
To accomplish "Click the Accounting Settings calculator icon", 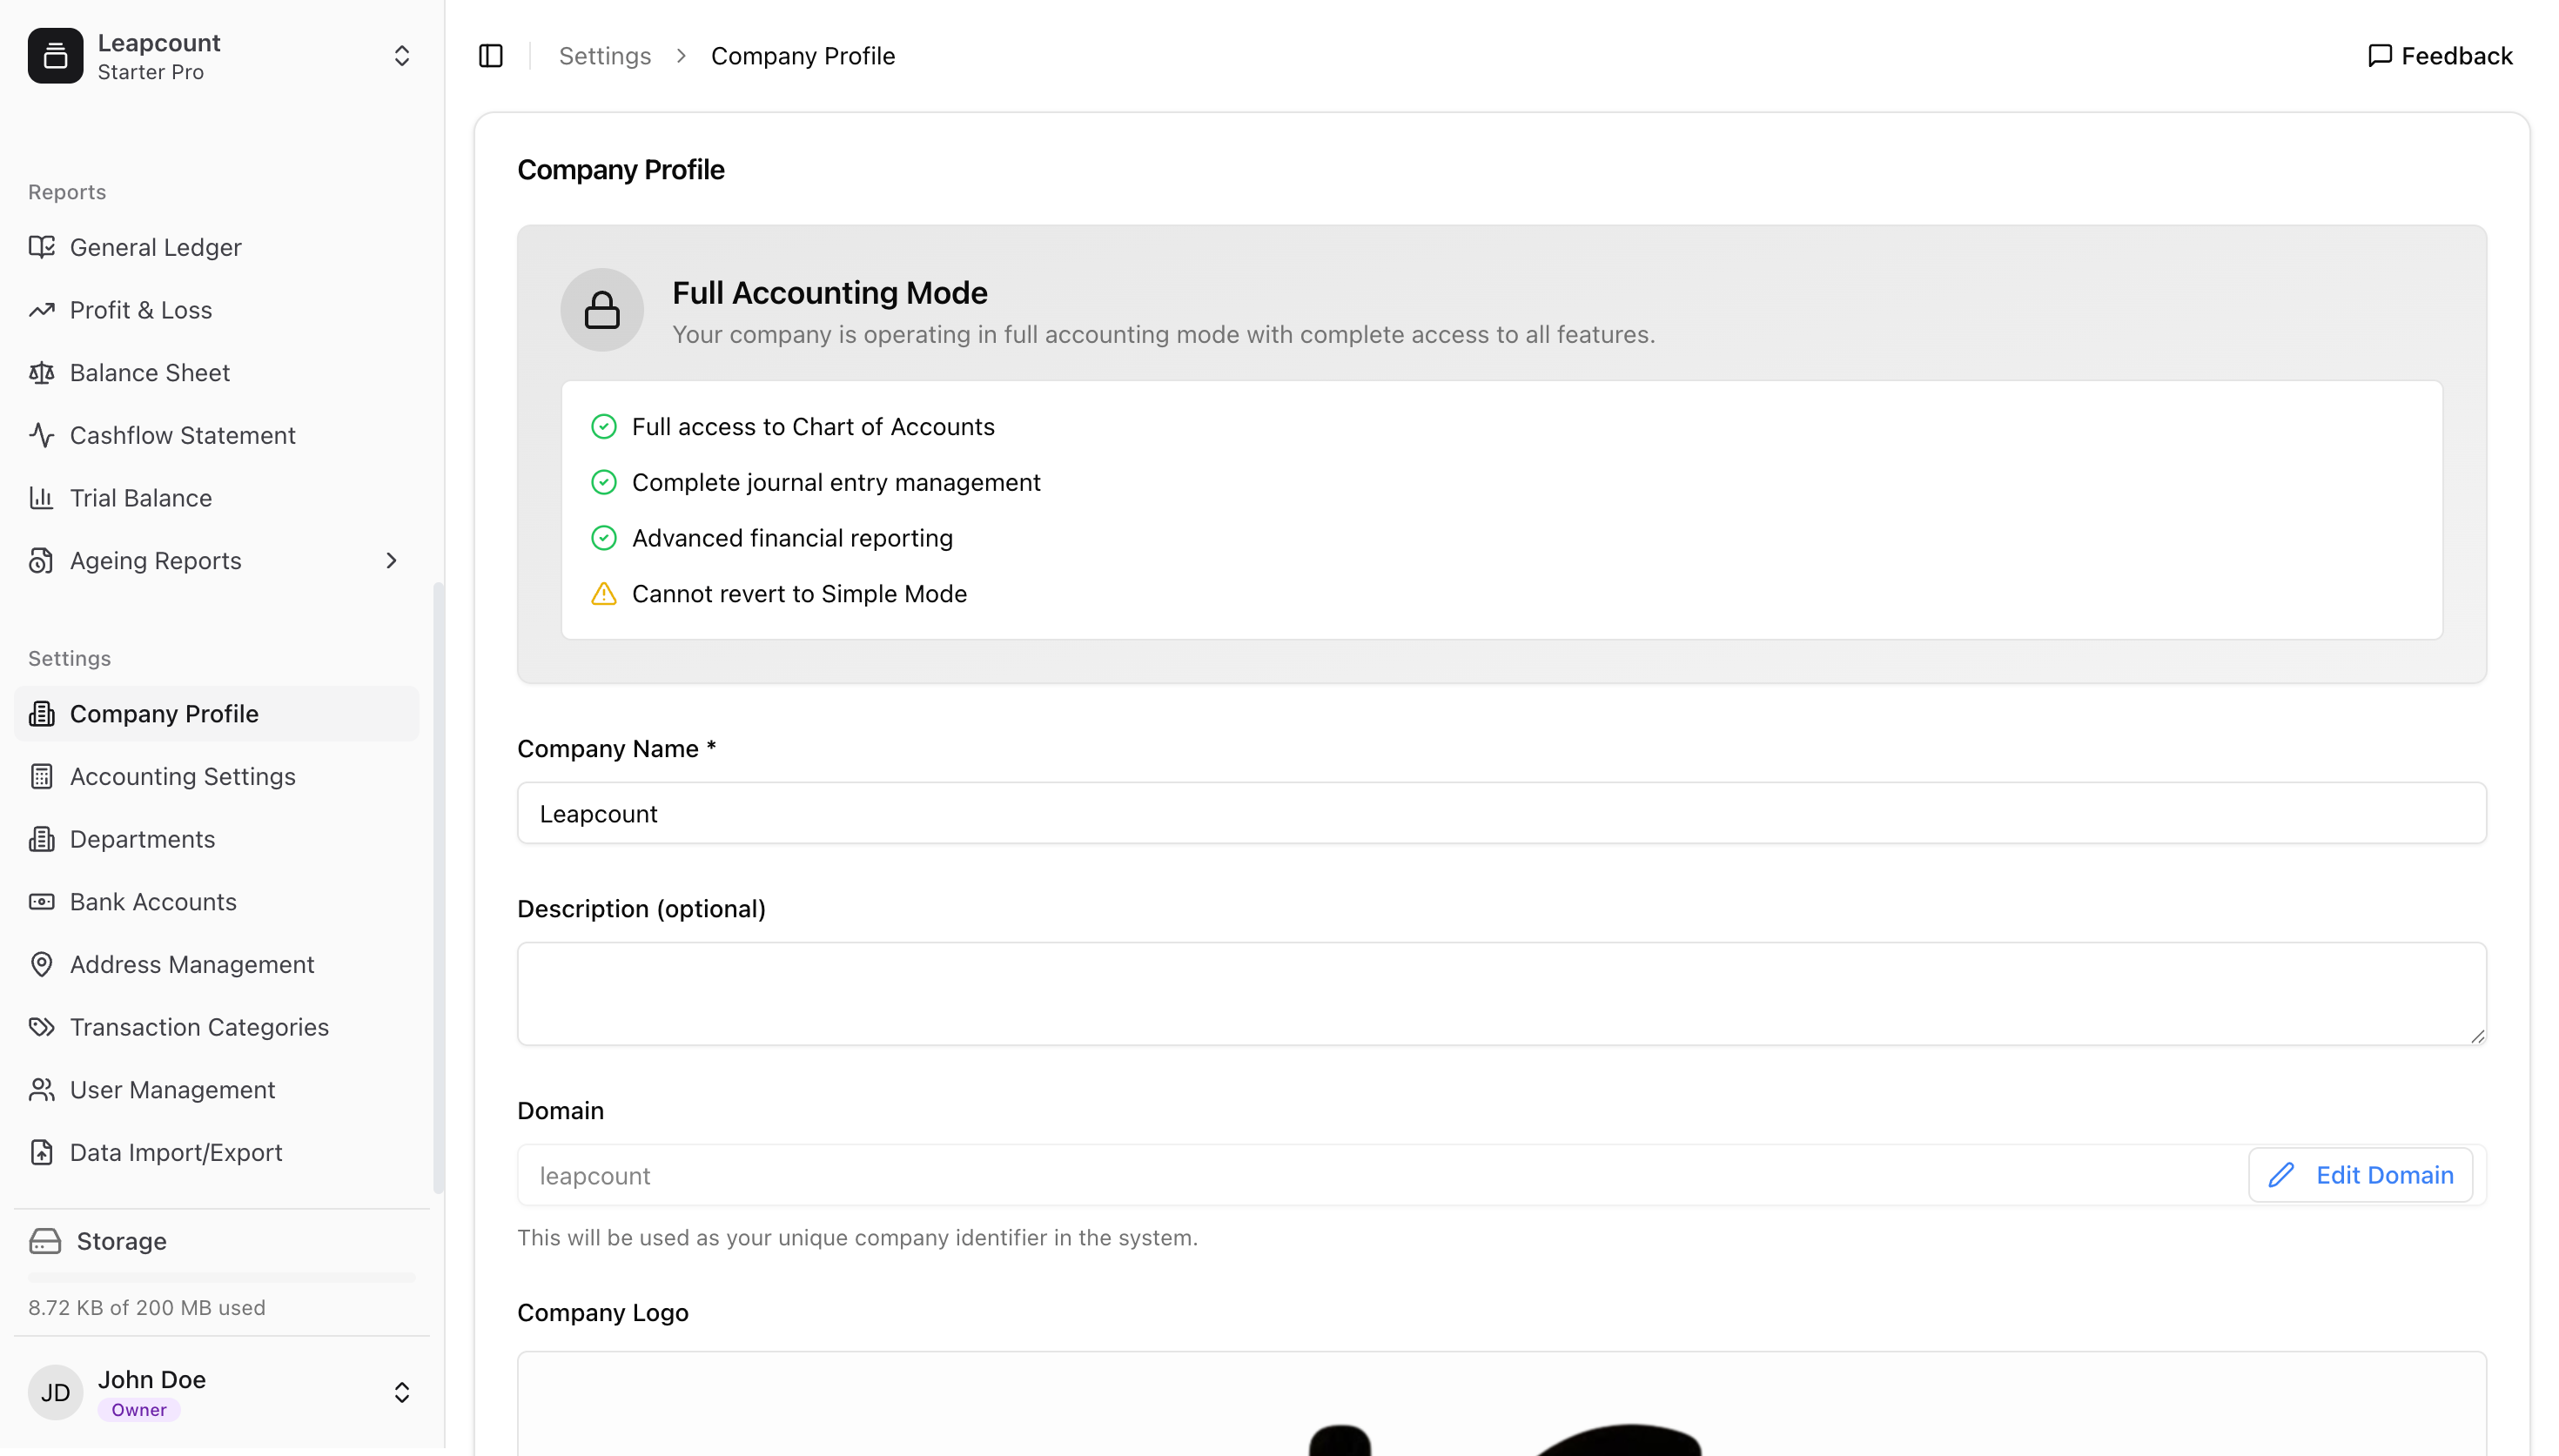I will [x=41, y=777].
